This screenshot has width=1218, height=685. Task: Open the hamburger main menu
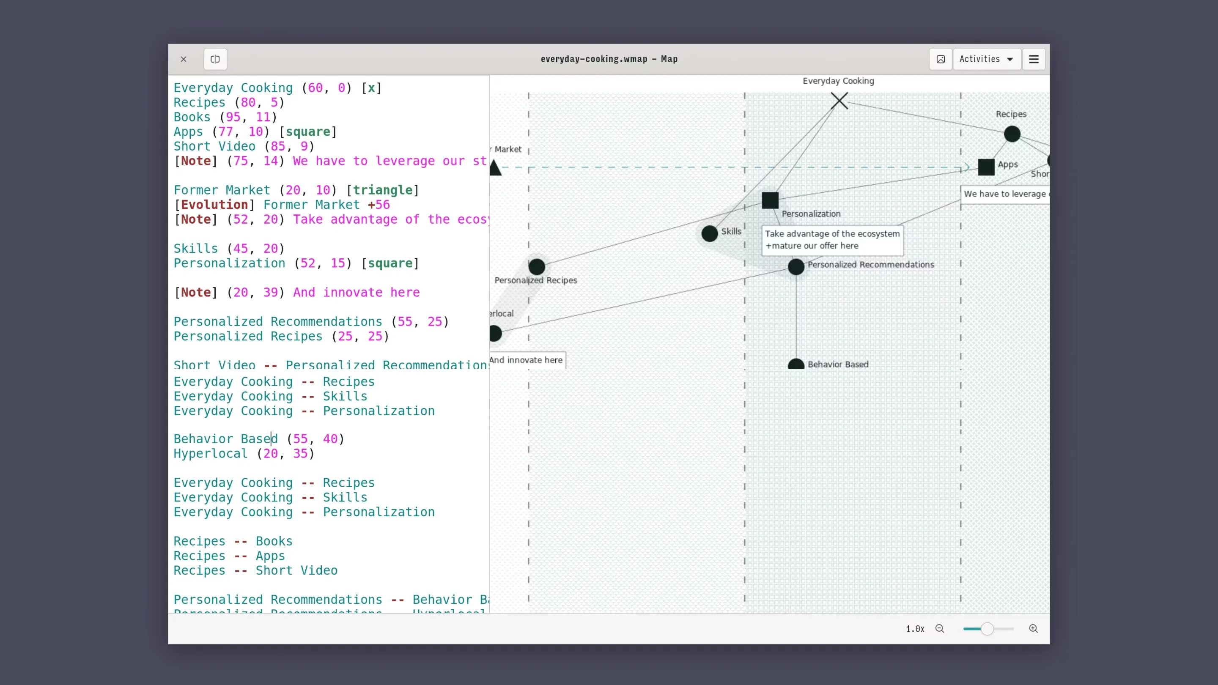click(x=1034, y=59)
